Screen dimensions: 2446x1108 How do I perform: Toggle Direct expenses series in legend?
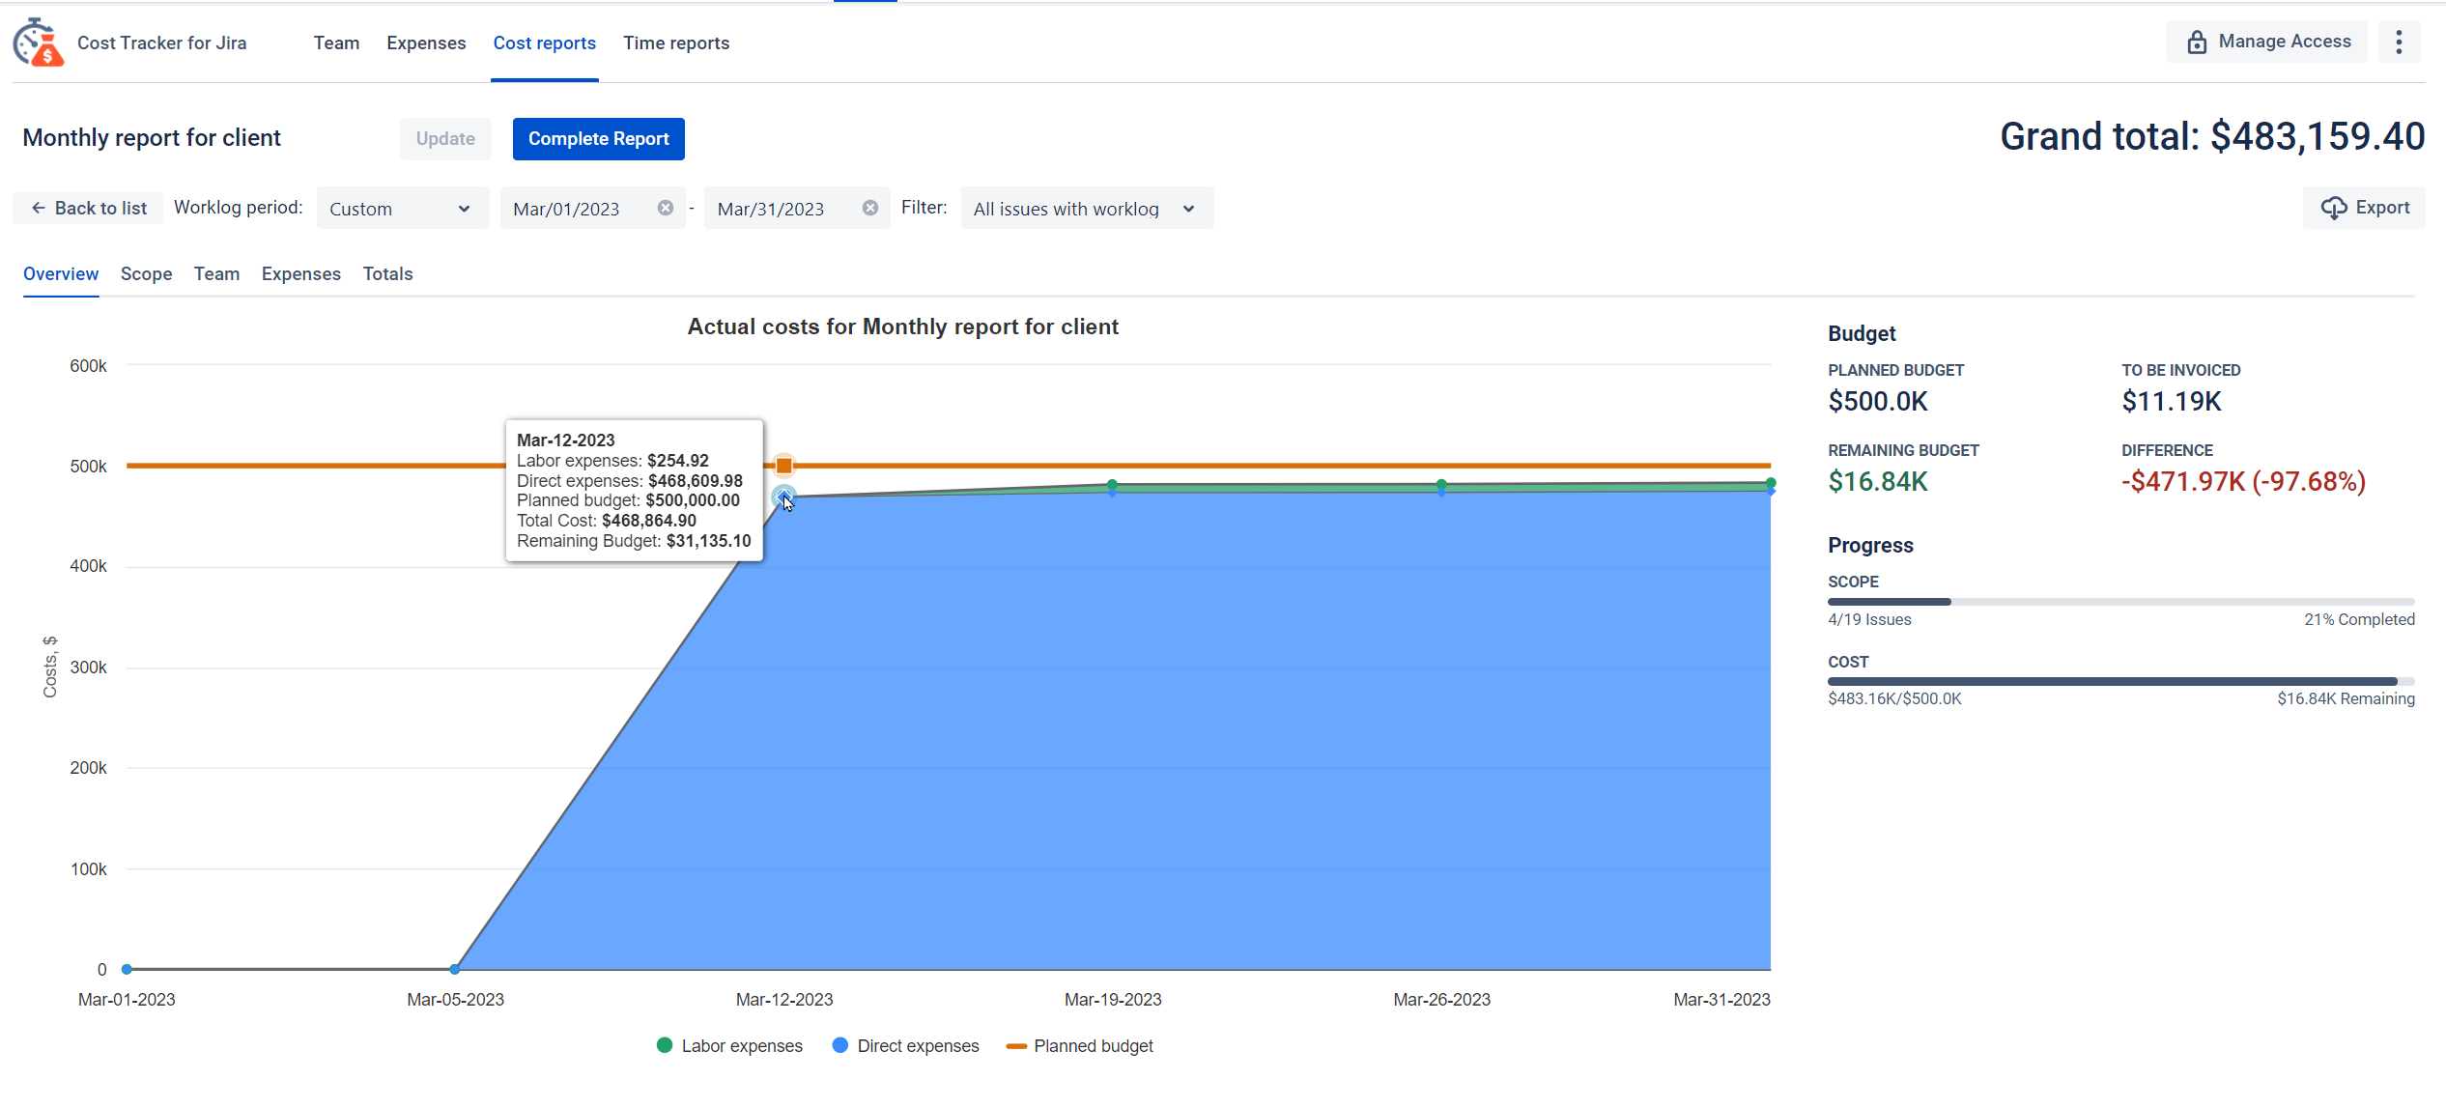tap(906, 1046)
